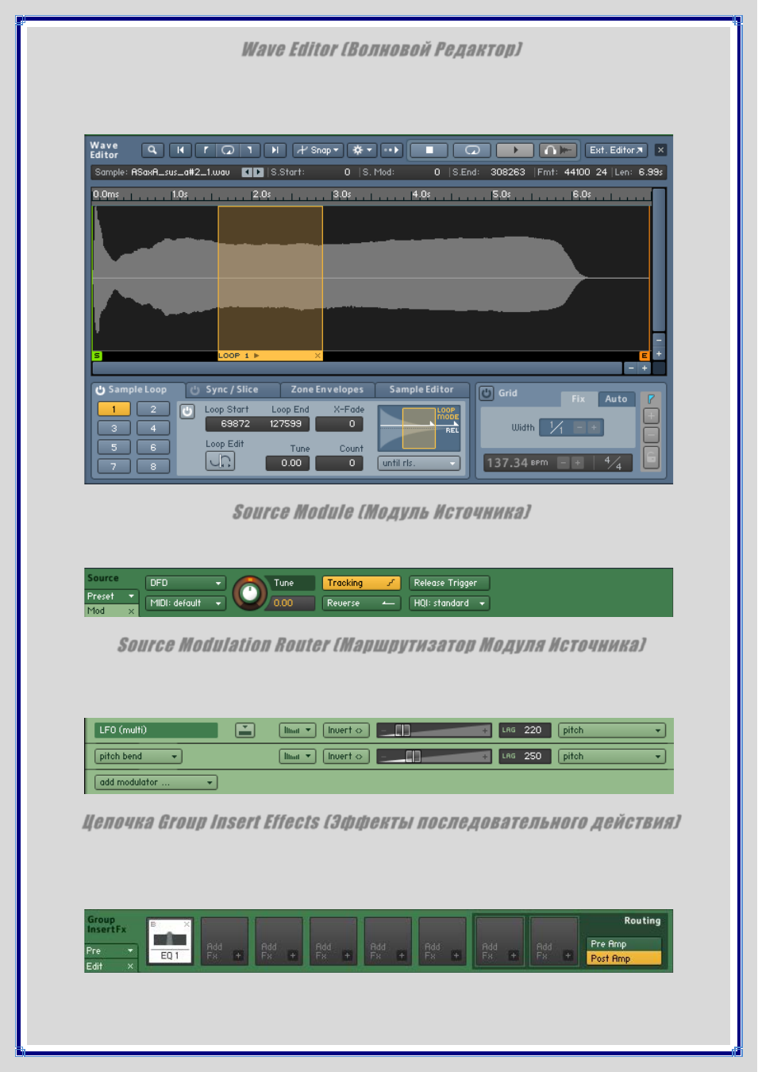Screen dimensions: 758x1072
Task: Toggle the Release Trigger button
Action: (449, 583)
